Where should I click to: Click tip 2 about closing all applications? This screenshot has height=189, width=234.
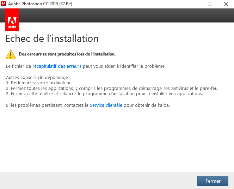click(112, 89)
